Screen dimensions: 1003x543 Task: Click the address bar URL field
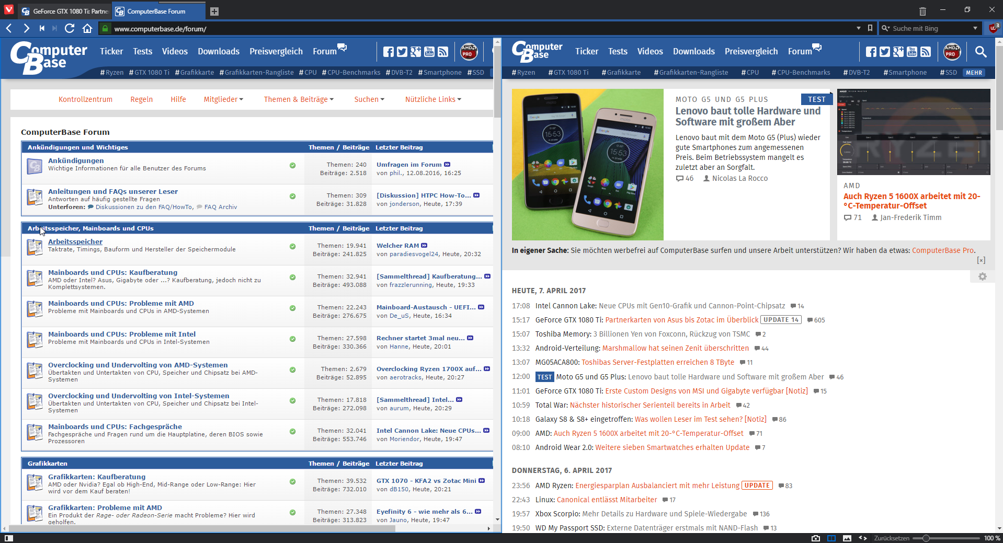pos(481,28)
